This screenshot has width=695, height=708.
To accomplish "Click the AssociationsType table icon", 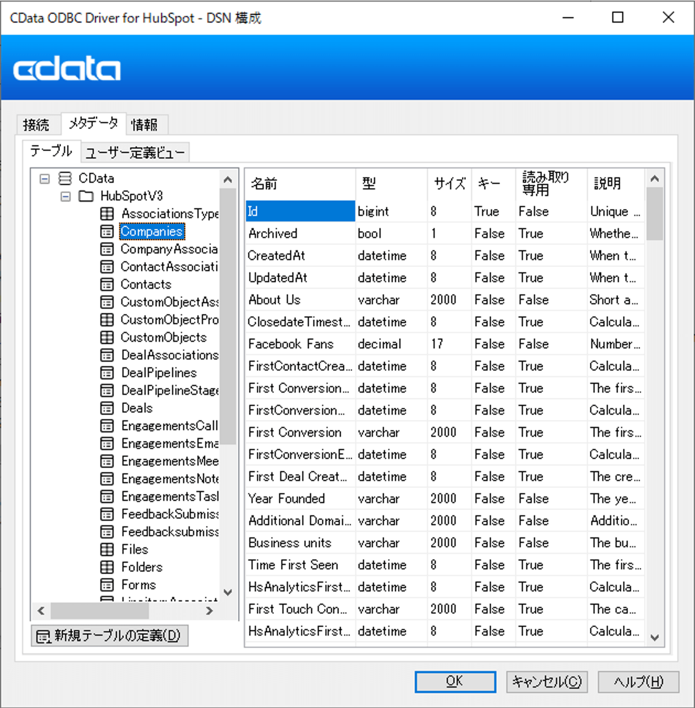I will tap(107, 214).
